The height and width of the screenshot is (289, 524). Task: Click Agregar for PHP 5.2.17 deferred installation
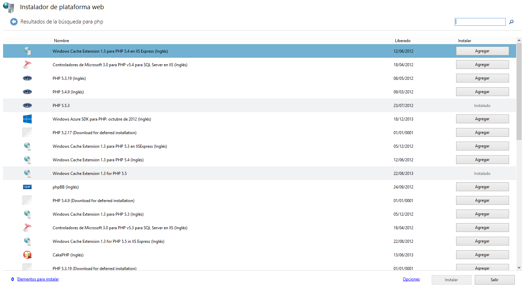pyautogui.click(x=482, y=132)
